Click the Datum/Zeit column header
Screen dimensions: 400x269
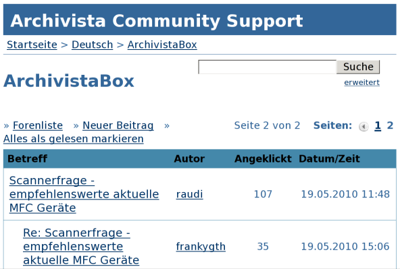pyautogui.click(x=329, y=159)
